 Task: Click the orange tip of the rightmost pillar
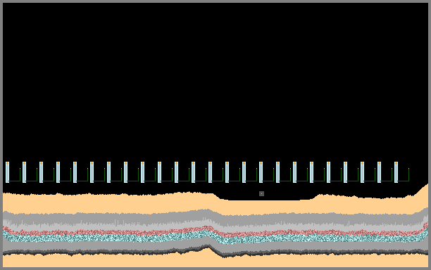click(396, 163)
